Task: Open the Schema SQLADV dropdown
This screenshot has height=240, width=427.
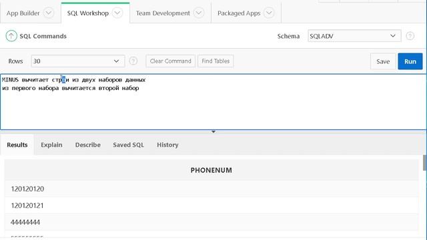Action: (x=354, y=36)
